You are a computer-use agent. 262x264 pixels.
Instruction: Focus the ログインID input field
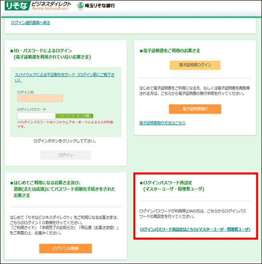(40, 98)
